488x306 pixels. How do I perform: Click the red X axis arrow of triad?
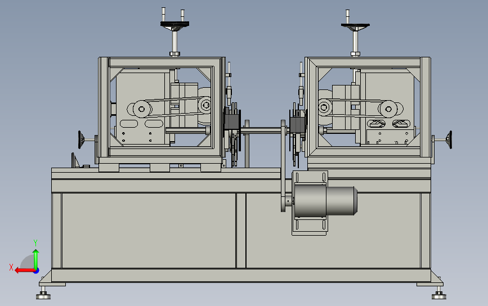click(x=24, y=271)
